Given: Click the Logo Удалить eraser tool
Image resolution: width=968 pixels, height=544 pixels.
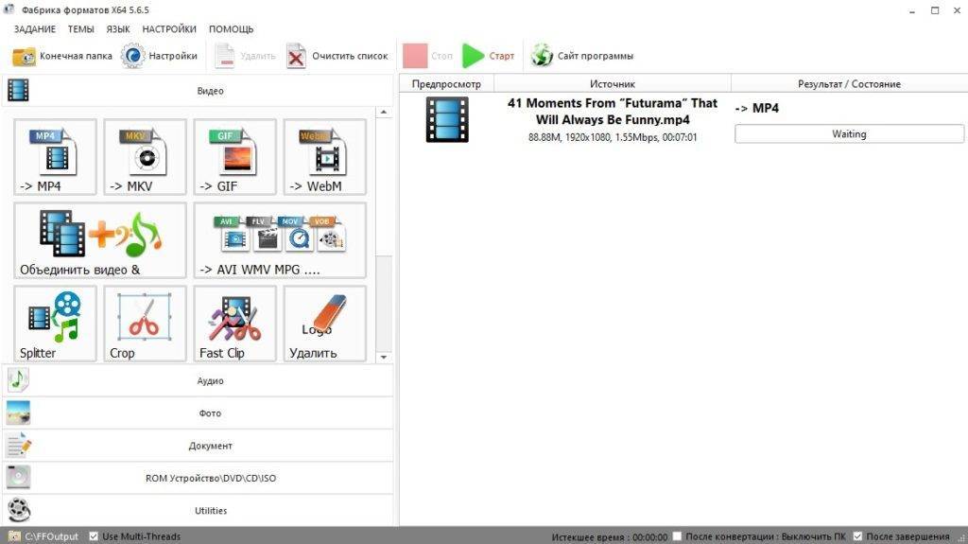Looking at the screenshot, I should click(x=324, y=324).
